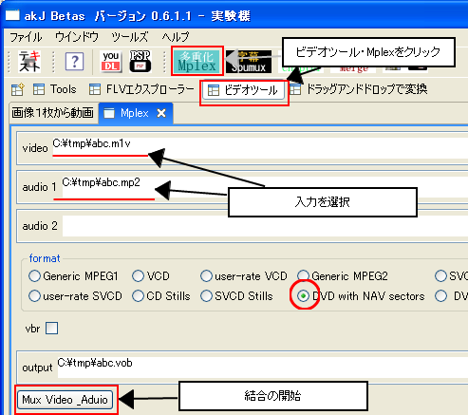Click the audio 2 input field
The height and width of the screenshot is (415, 468).
tap(265, 226)
